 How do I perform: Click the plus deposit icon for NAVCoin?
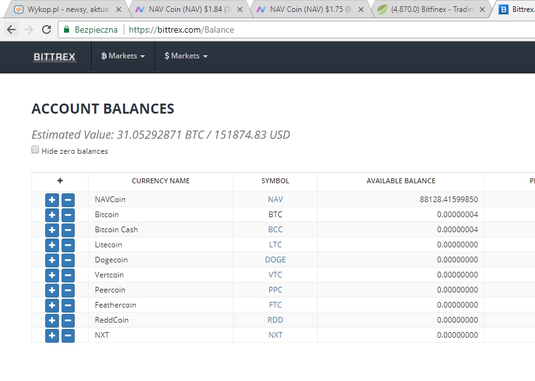[x=52, y=200]
